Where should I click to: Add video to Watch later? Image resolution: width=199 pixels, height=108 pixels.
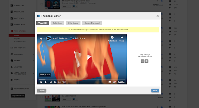coord(112,39)
